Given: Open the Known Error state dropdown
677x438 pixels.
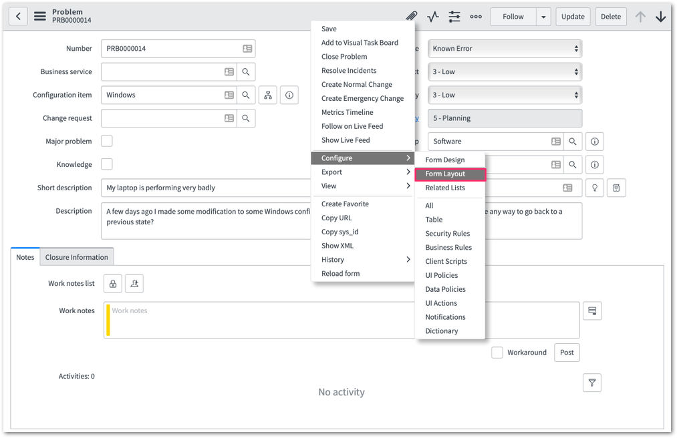Looking at the screenshot, I should [505, 49].
